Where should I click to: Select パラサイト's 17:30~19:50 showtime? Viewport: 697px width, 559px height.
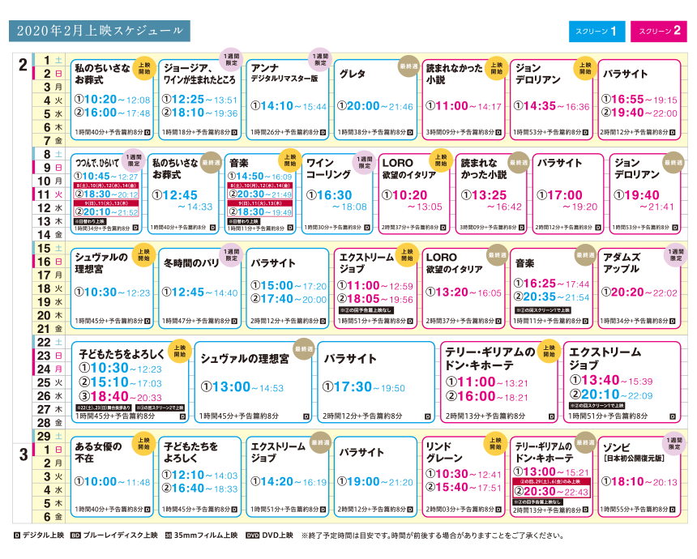coord(364,387)
